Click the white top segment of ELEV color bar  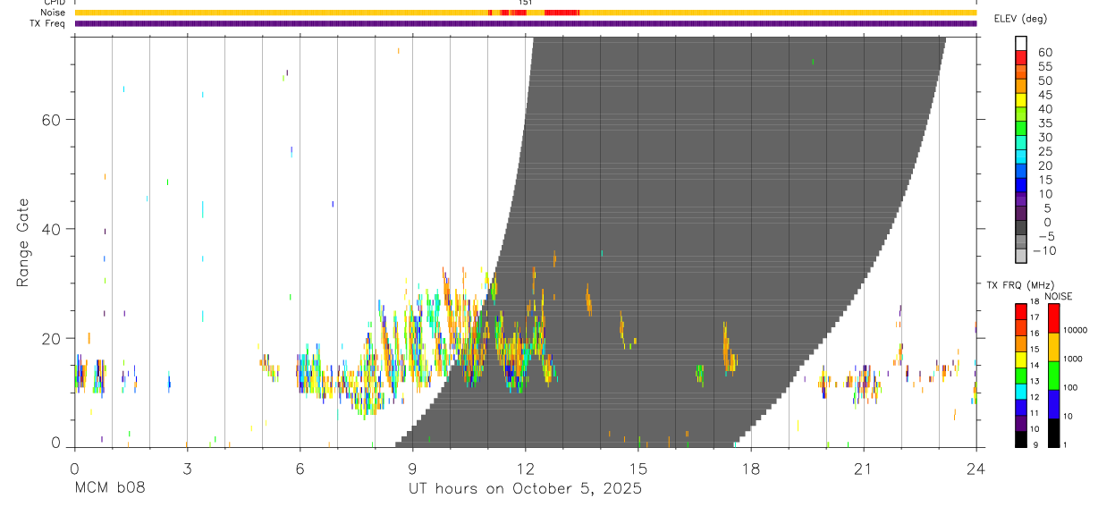[x=1021, y=43]
